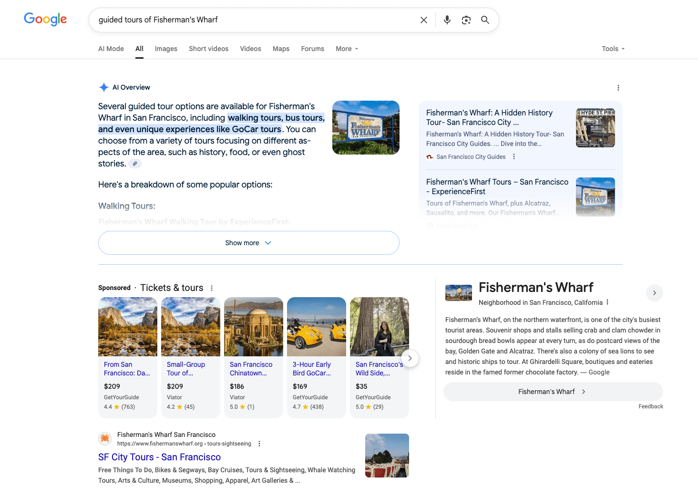The width and height of the screenshot is (698, 498).
Task: Expand the AI Overview with Show more
Action: 248,243
